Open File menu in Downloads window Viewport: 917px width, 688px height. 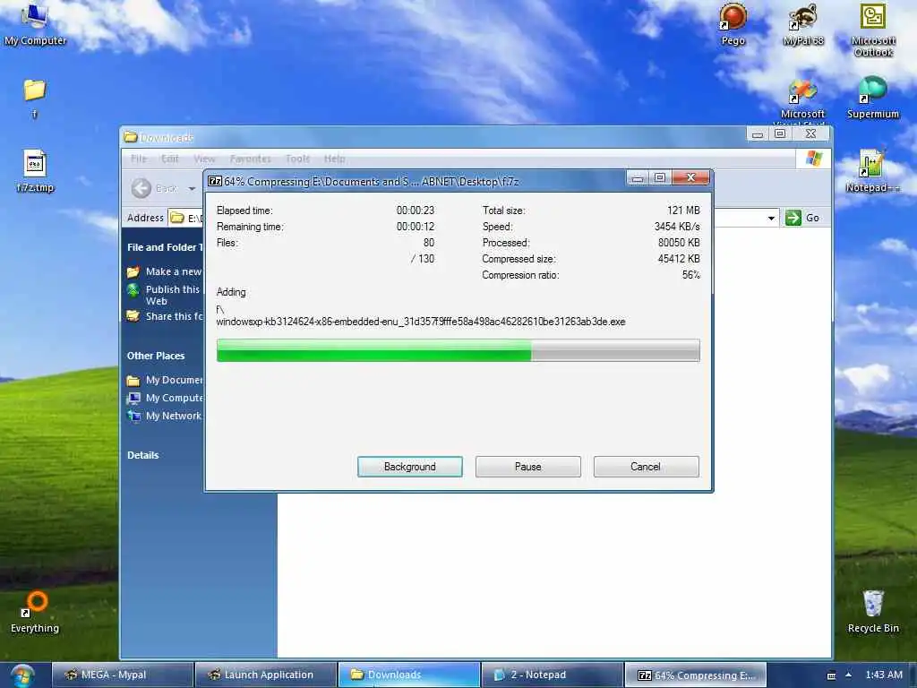coord(139,159)
